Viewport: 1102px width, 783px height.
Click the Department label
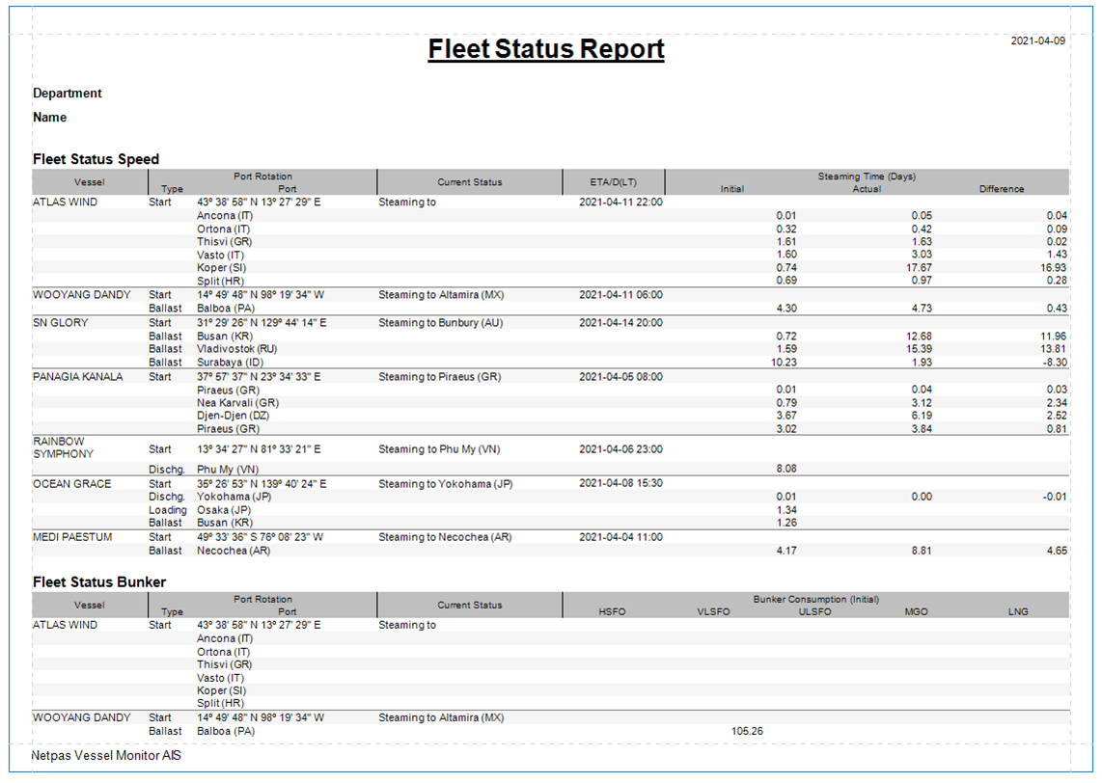coord(68,94)
